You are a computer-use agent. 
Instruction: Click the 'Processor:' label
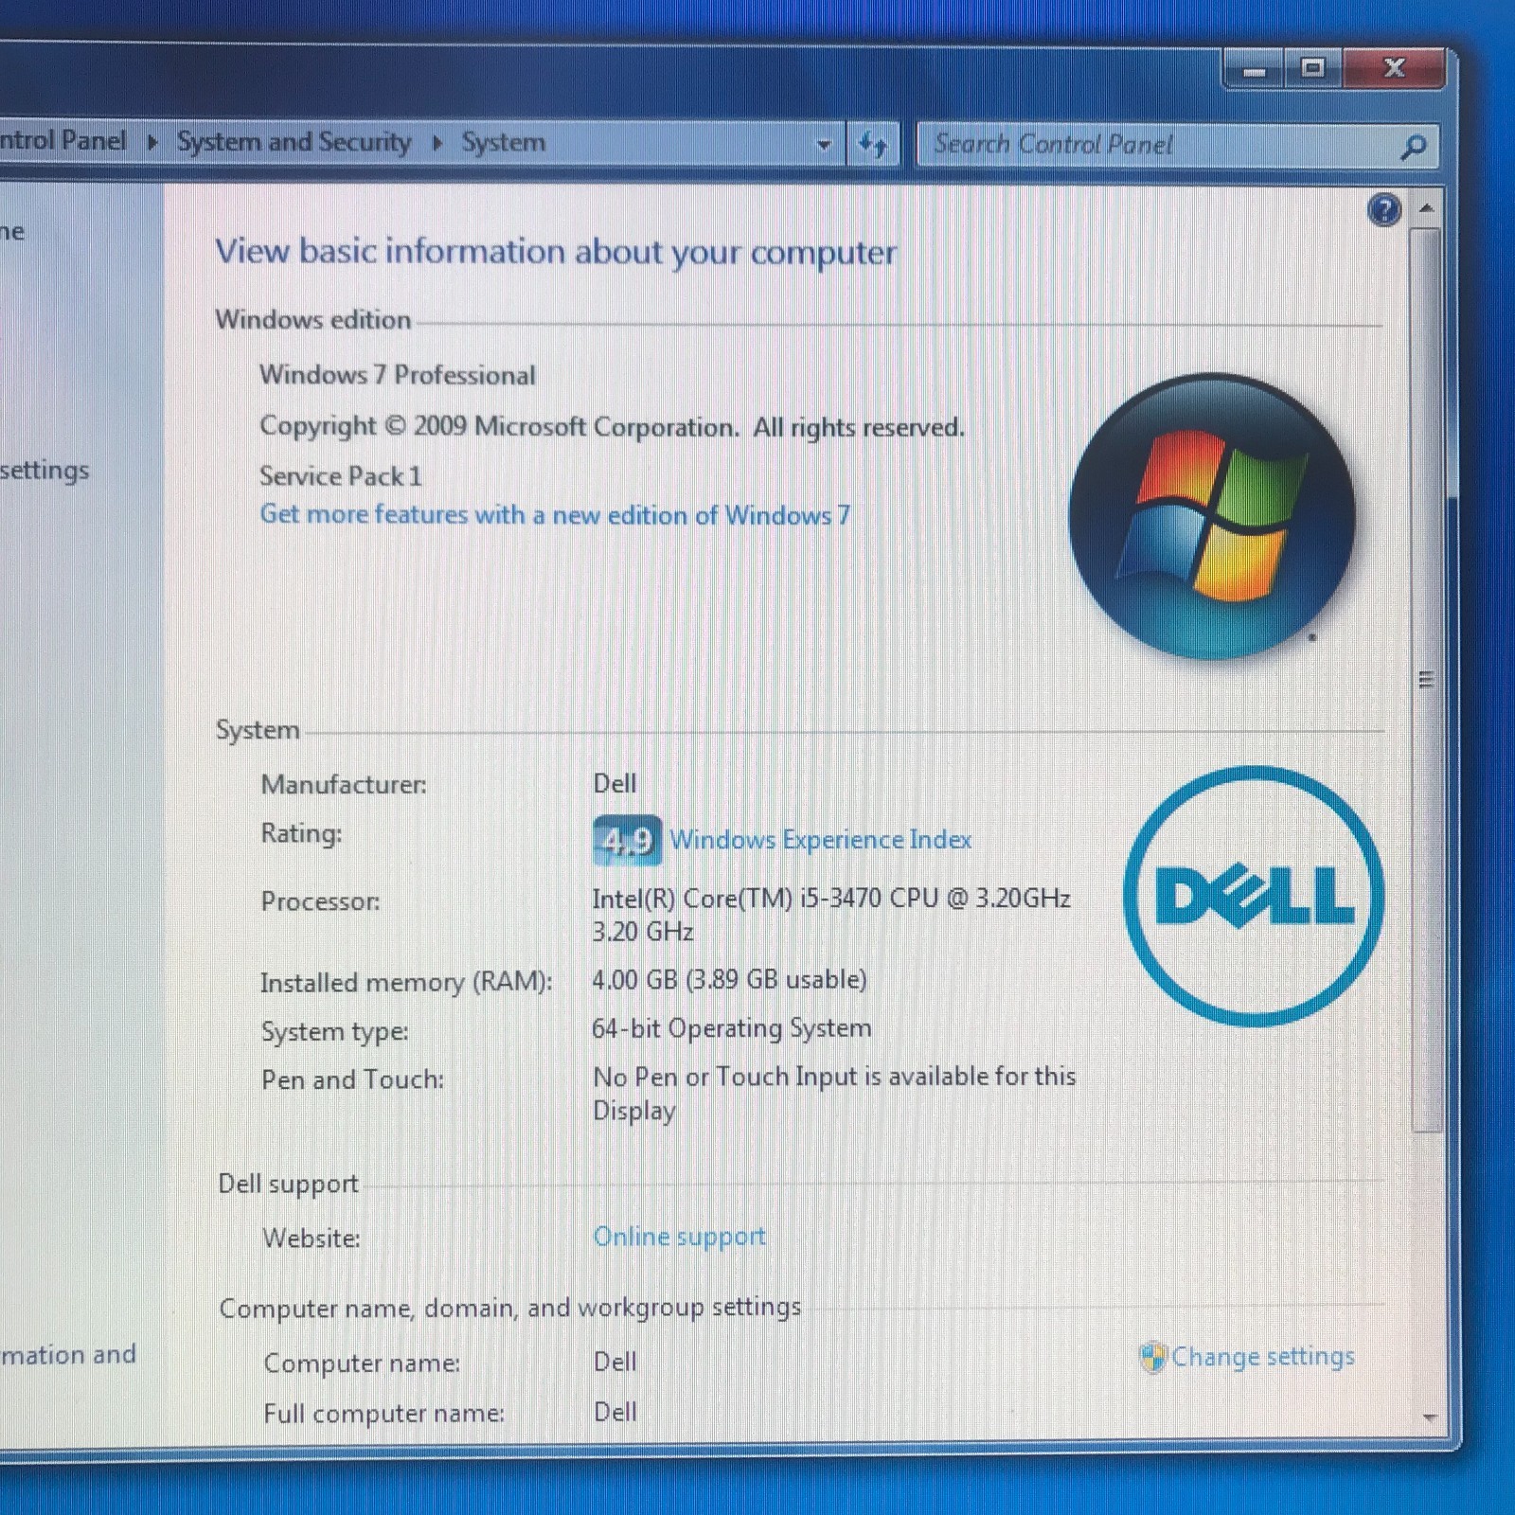point(320,901)
